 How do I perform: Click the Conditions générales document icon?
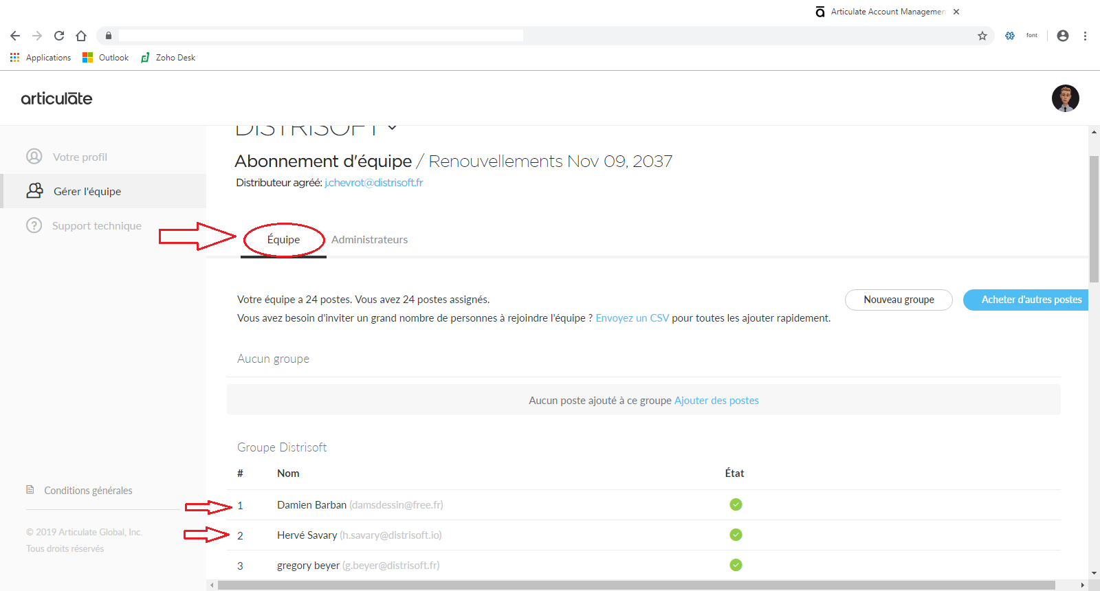(30, 490)
